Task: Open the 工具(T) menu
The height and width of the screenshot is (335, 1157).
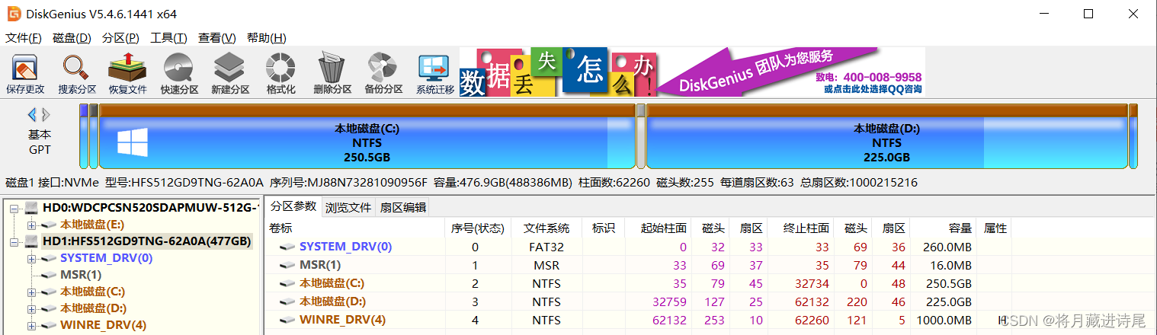Action: point(168,38)
